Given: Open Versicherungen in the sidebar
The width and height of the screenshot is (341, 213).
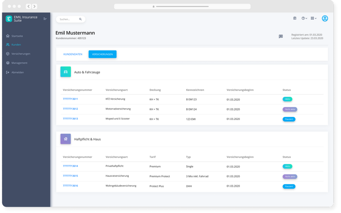Looking at the screenshot, I should pos(21,54).
